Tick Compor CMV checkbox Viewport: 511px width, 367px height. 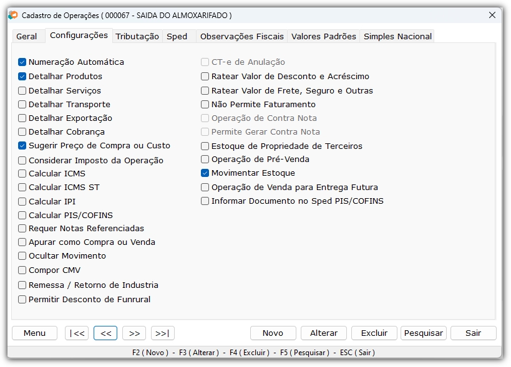22,270
